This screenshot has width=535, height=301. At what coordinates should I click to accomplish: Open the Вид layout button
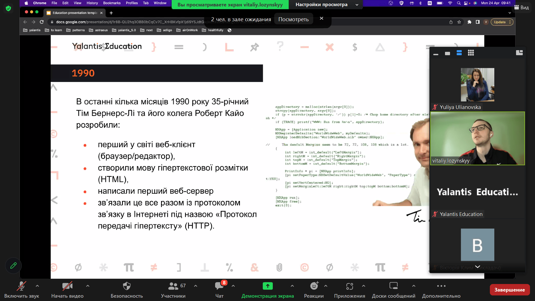(x=521, y=8)
